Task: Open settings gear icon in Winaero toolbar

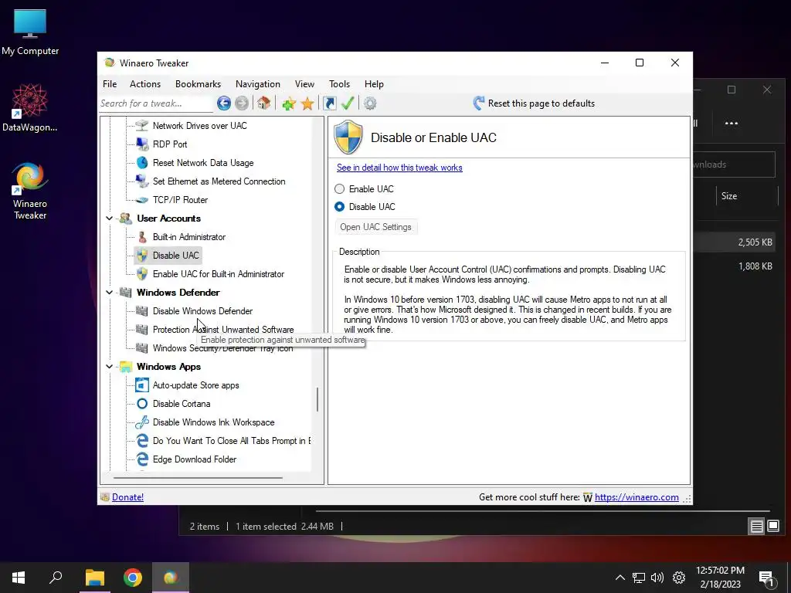Action: [x=370, y=103]
